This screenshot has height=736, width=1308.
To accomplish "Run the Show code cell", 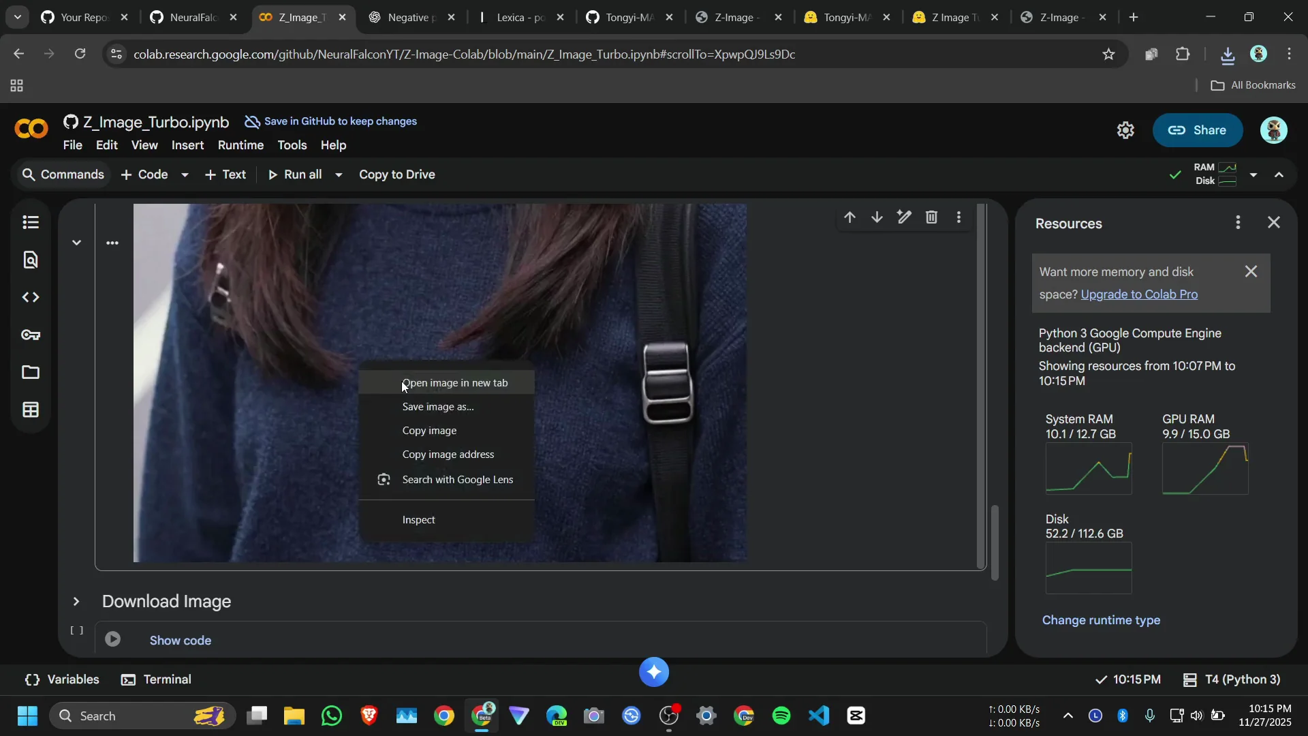I will (113, 639).
